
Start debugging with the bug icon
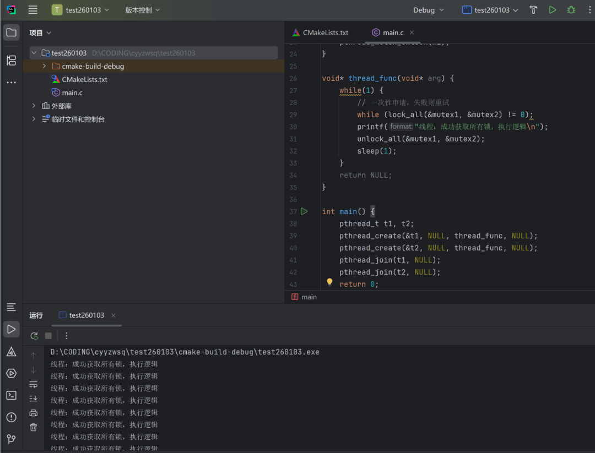571,10
